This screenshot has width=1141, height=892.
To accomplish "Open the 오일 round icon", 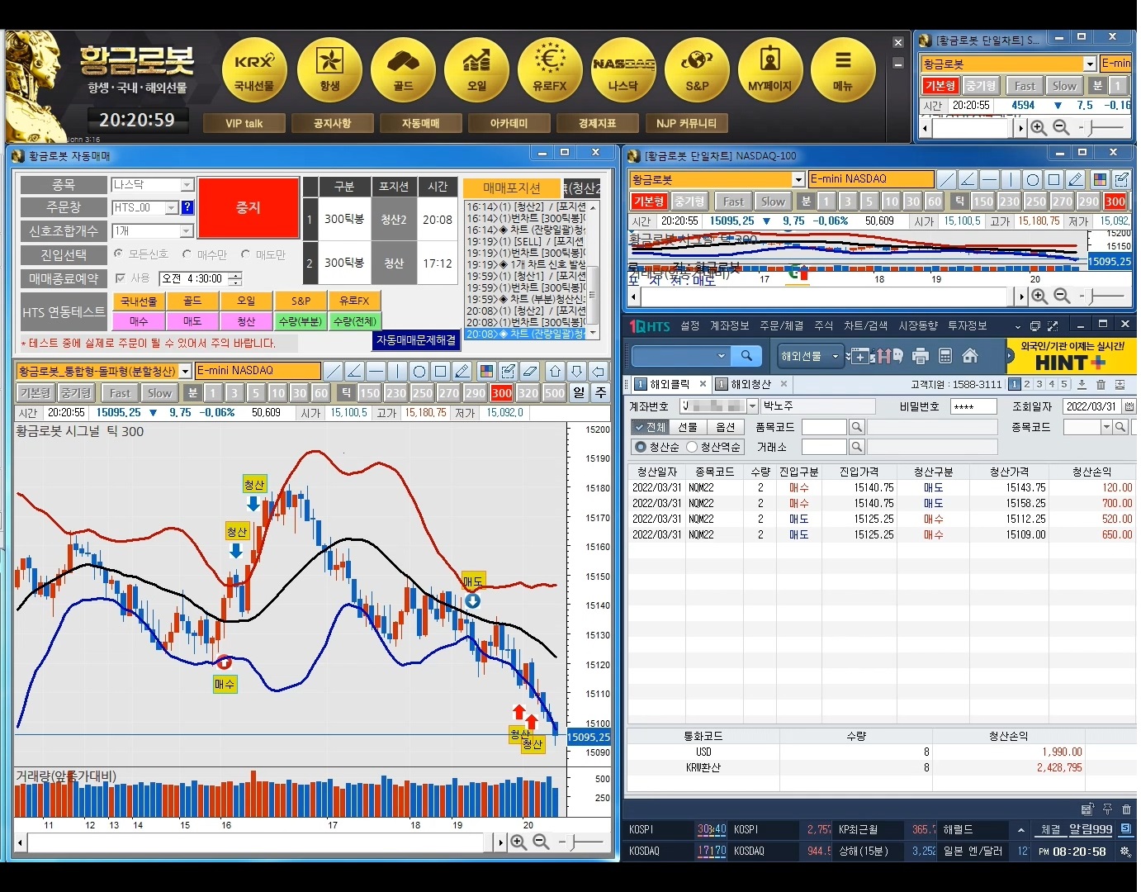I will click(x=476, y=69).
